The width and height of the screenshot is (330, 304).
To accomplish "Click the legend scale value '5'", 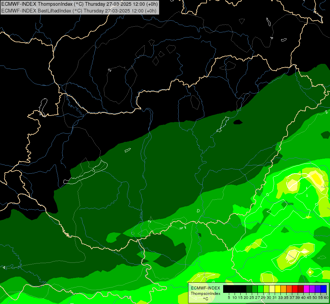I will click(x=229, y=298).
